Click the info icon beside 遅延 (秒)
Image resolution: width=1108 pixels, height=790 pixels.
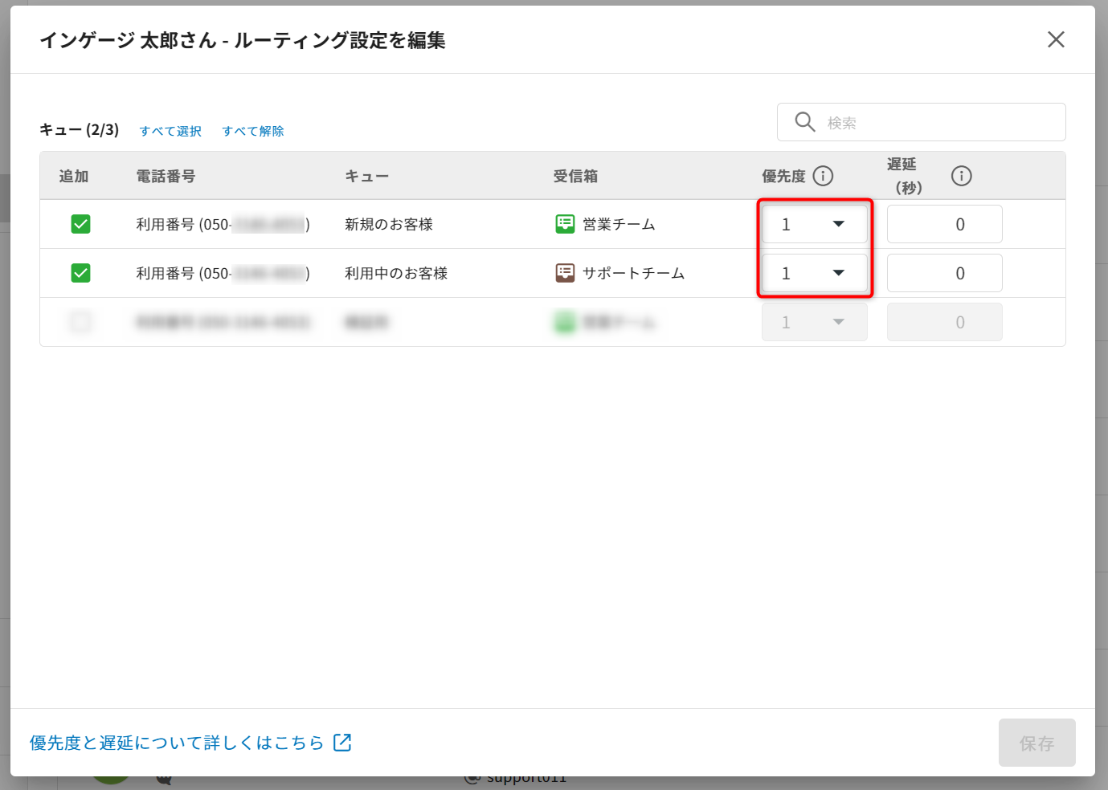point(961,176)
